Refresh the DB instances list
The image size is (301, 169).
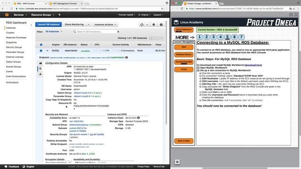pos(142,24)
